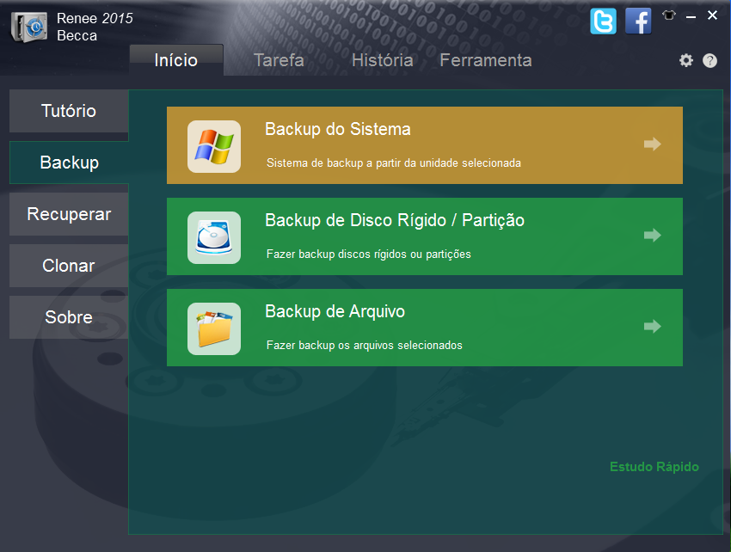The image size is (731, 552).
Task: Select Backup in the sidebar
Action: (x=69, y=163)
